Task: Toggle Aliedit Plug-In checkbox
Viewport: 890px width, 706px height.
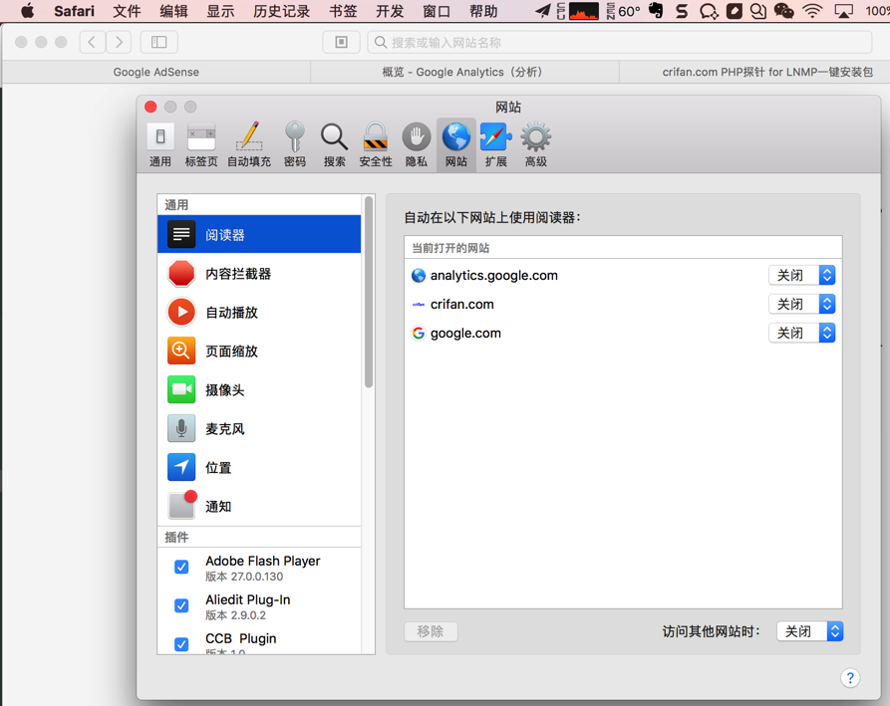Action: pyautogui.click(x=181, y=605)
